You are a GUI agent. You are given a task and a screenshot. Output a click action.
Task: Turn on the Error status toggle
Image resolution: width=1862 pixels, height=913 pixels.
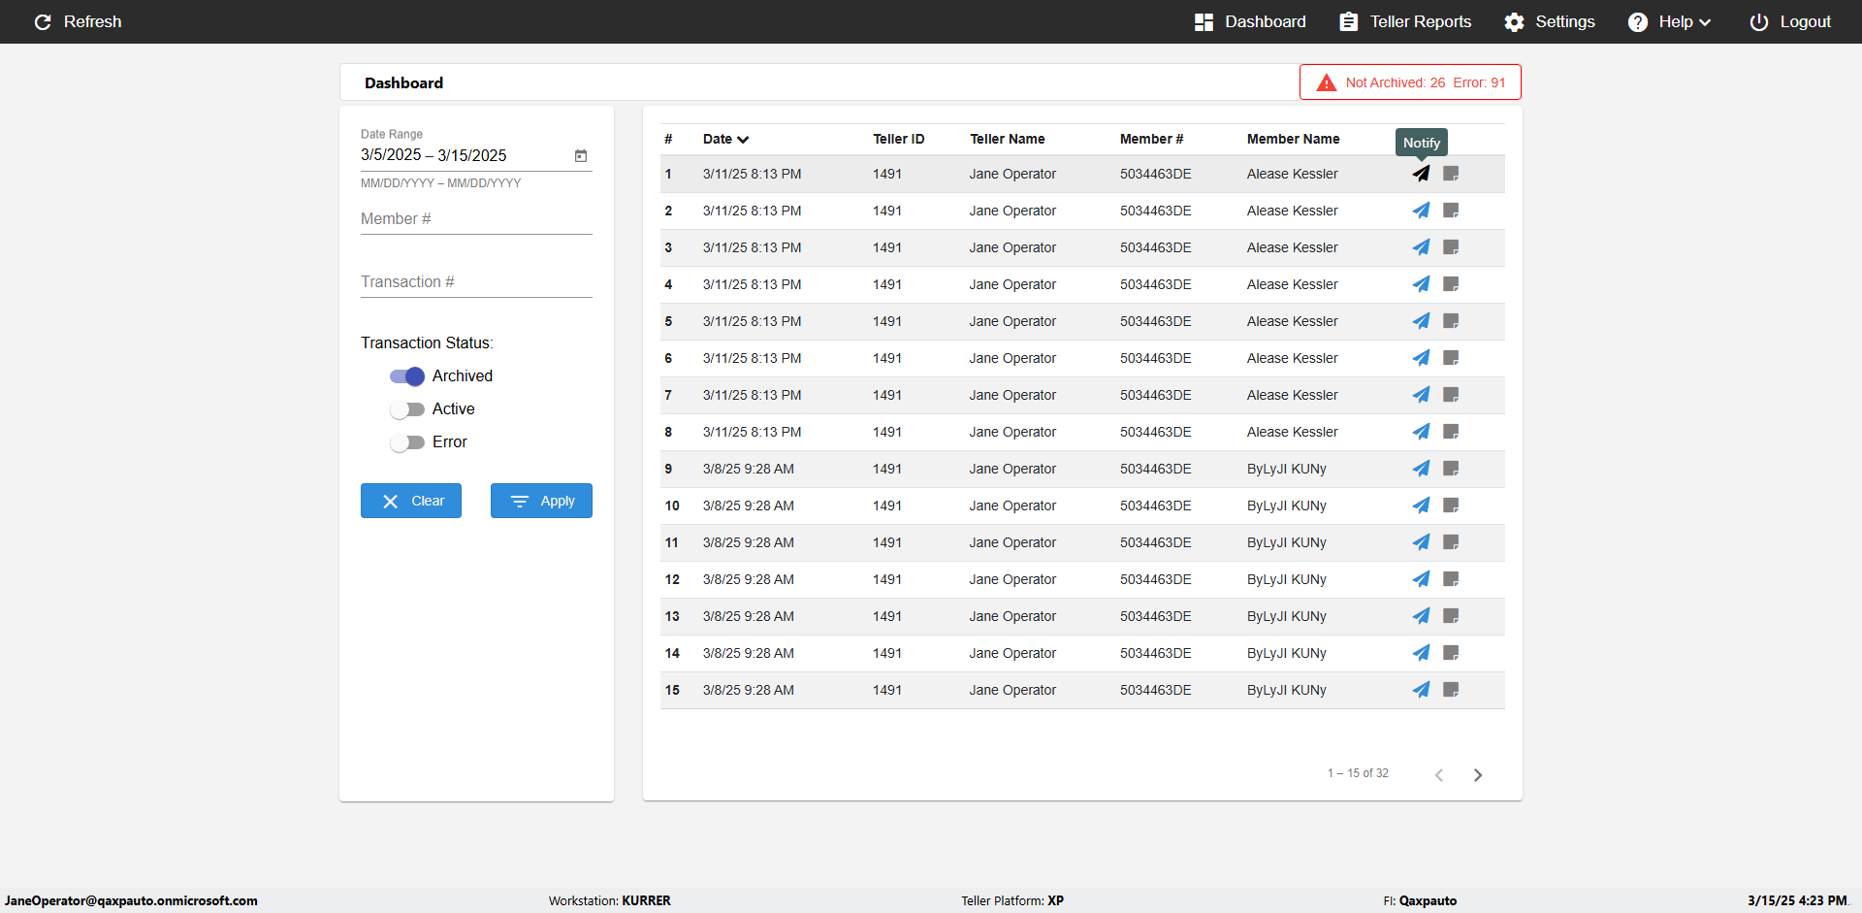[x=407, y=442]
